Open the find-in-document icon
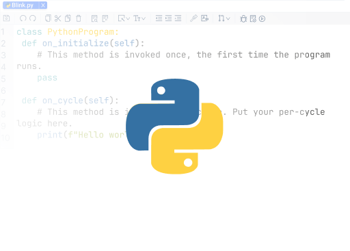The height and width of the screenshot is (251, 350). [94, 18]
